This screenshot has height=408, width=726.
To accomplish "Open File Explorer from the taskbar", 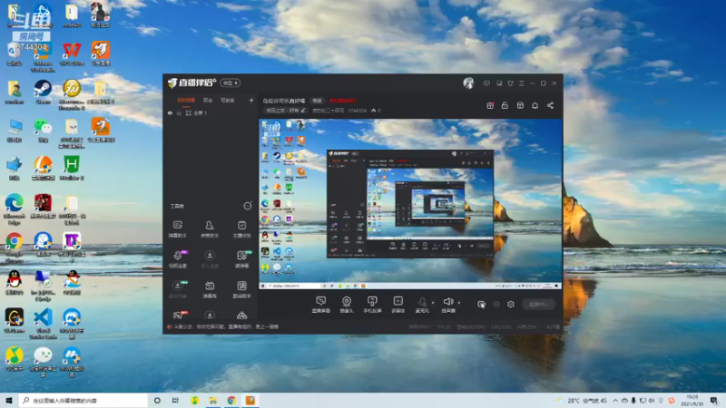I will pyautogui.click(x=213, y=400).
